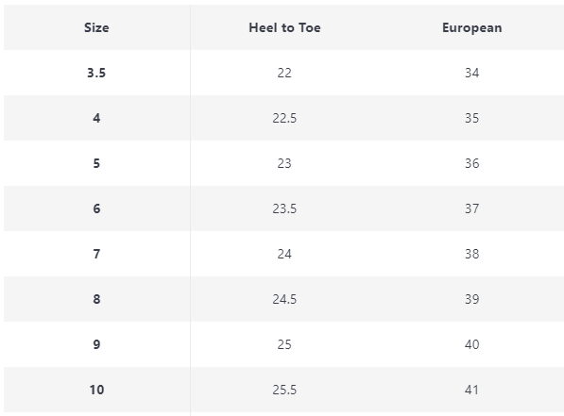The height and width of the screenshot is (416, 564).
Task: Click the 22.5 heel to toe value
Action: (x=284, y=118)
